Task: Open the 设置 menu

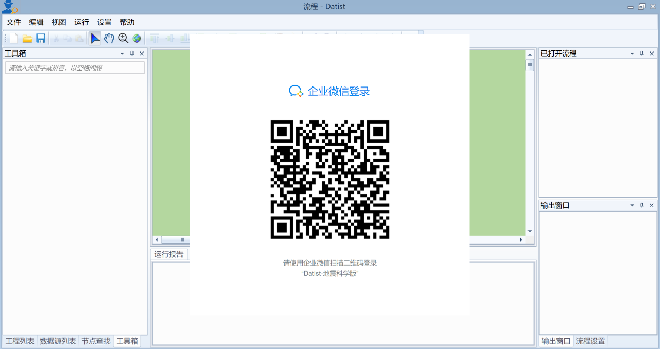Action: point(105,22)
